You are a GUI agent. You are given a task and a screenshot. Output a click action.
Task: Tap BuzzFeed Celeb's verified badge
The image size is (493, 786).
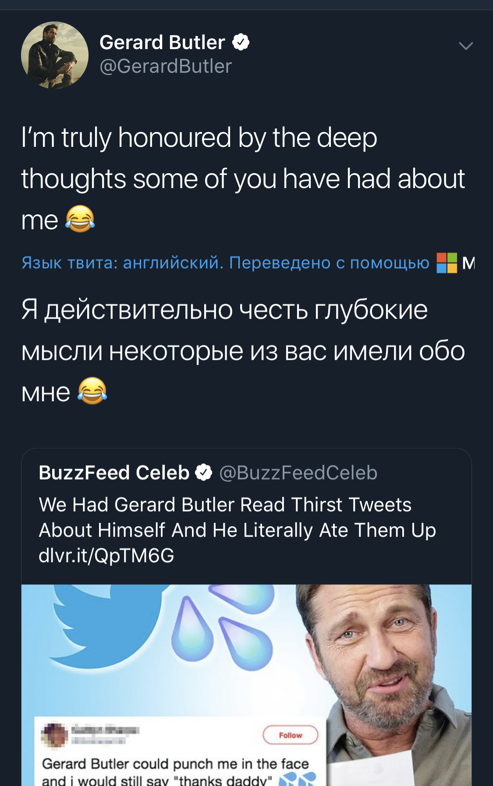pos(203,473)
